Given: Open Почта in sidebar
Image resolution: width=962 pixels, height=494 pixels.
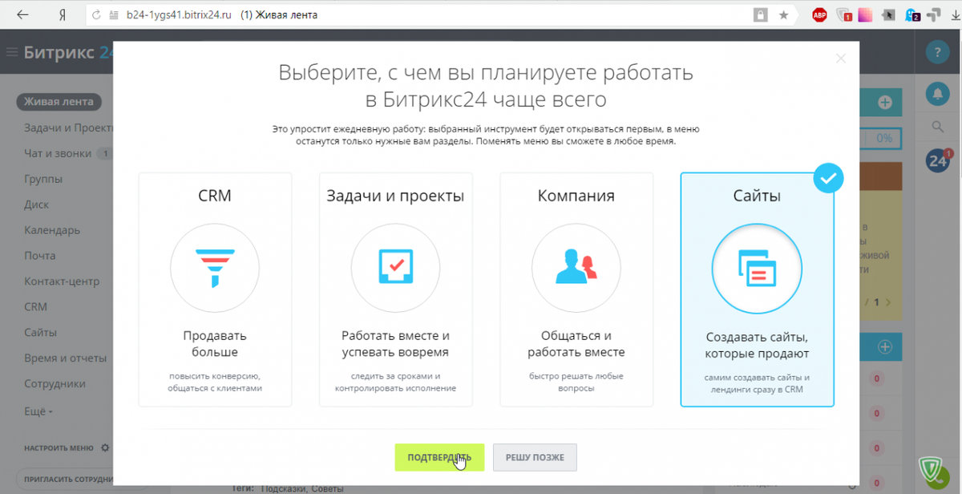Looking at the screenshot, I should pos(40,256).
